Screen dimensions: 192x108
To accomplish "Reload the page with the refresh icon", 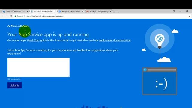I will coord(11,16).
